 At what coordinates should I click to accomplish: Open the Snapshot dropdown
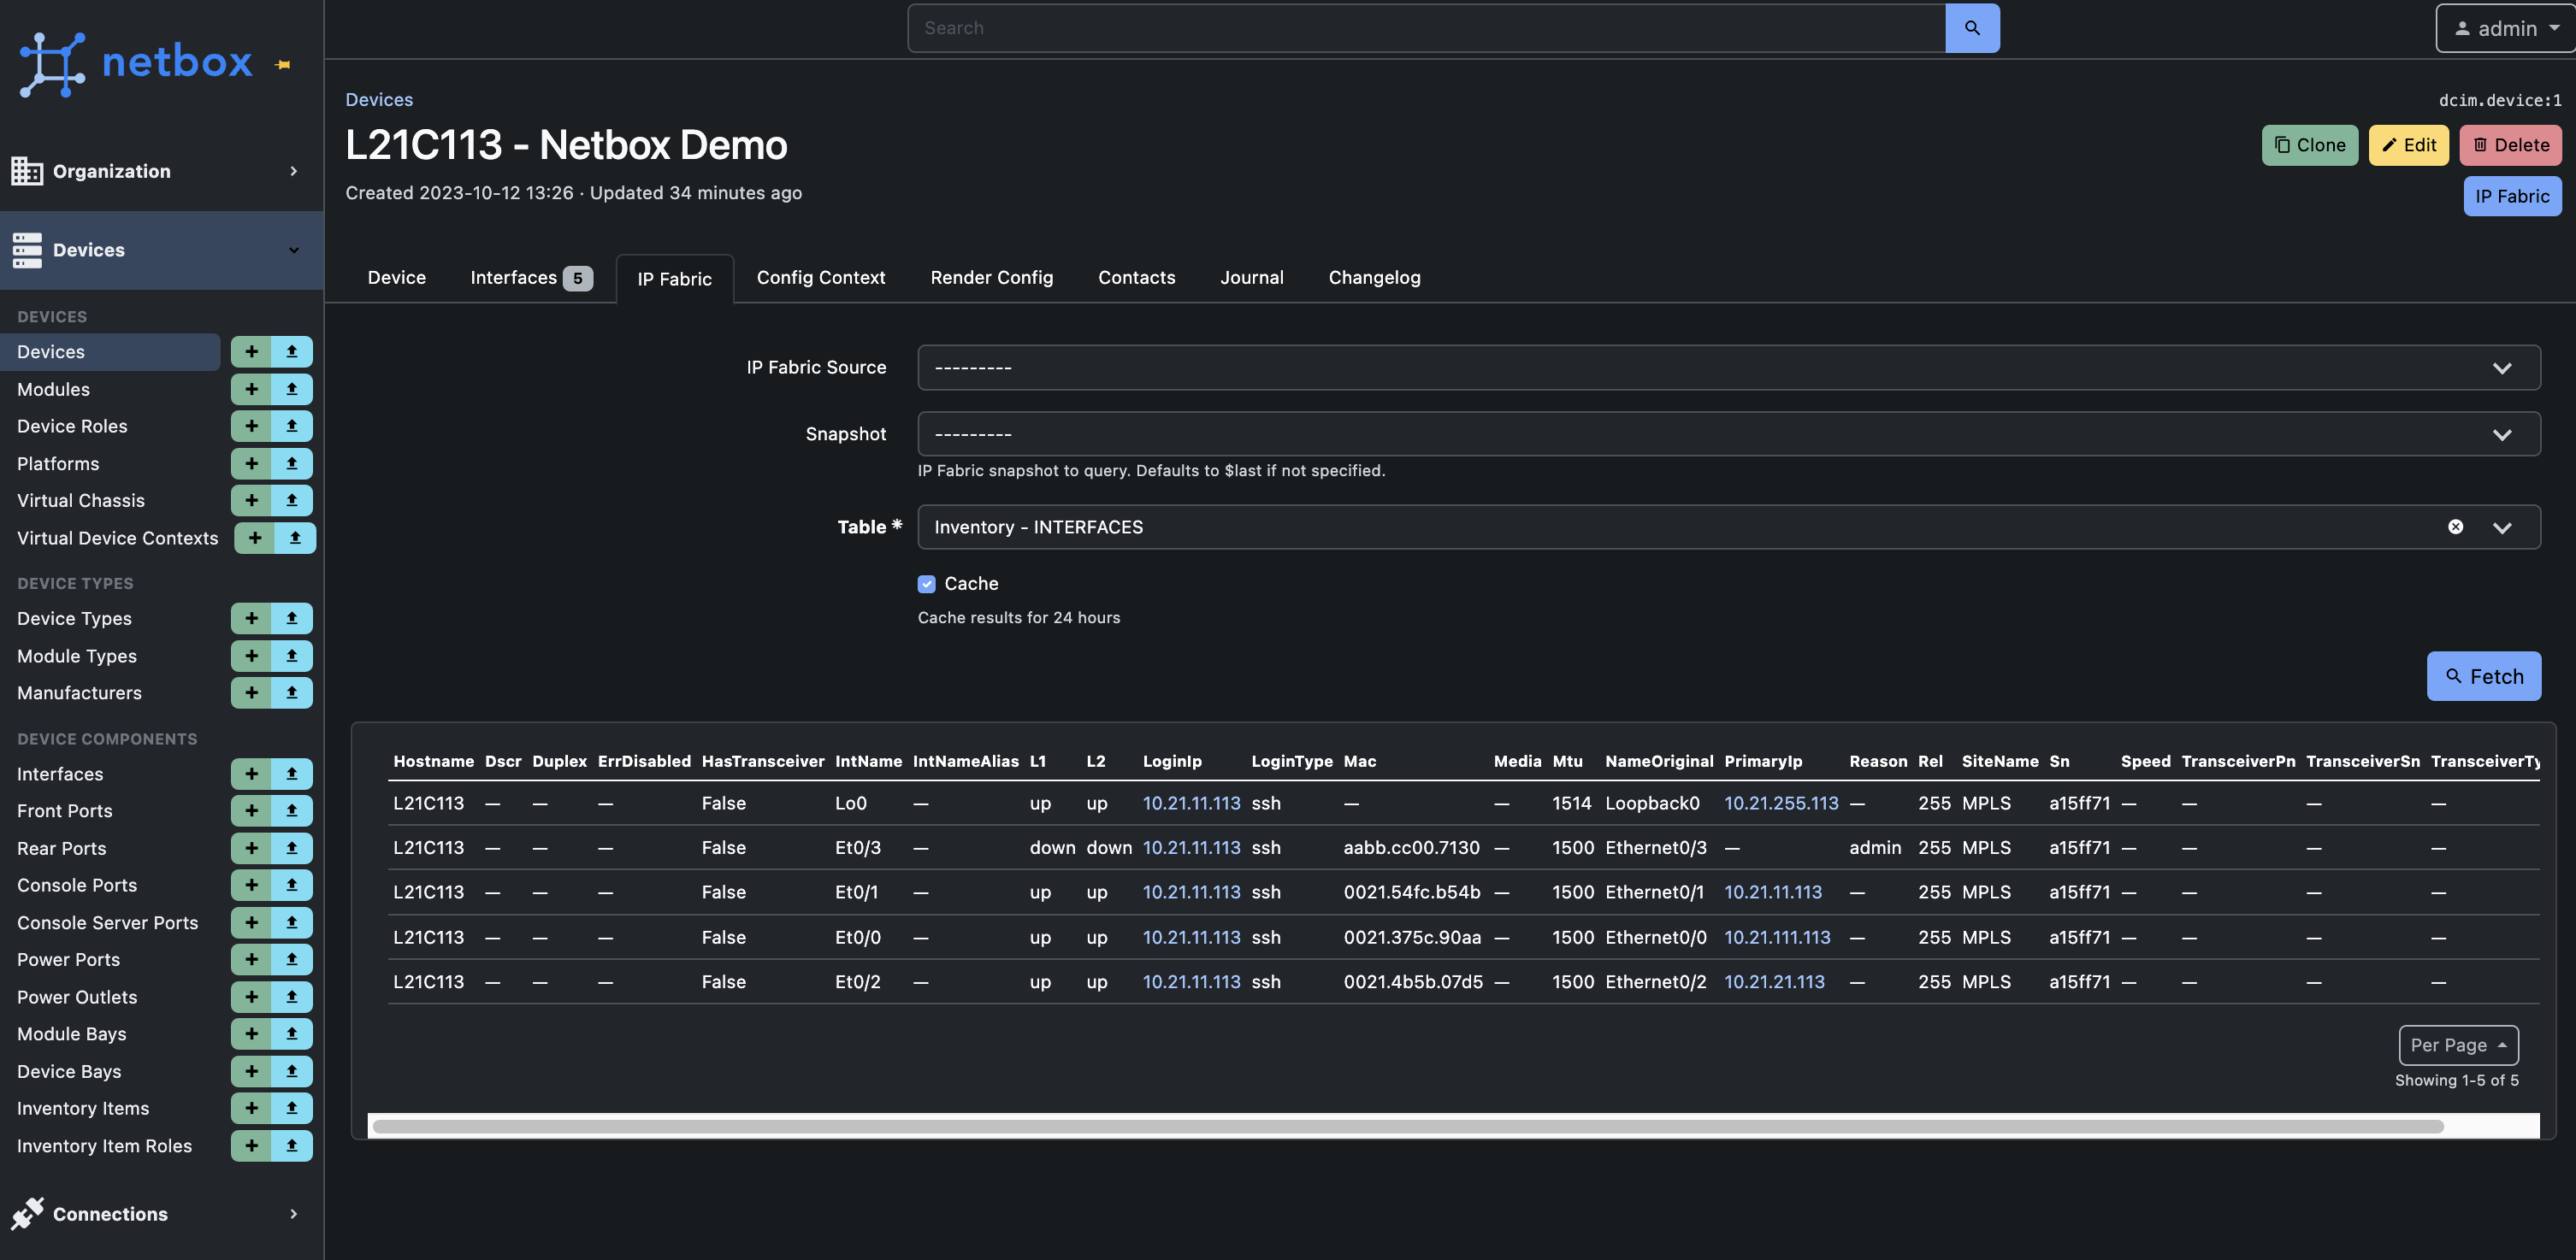[1728, 434]
